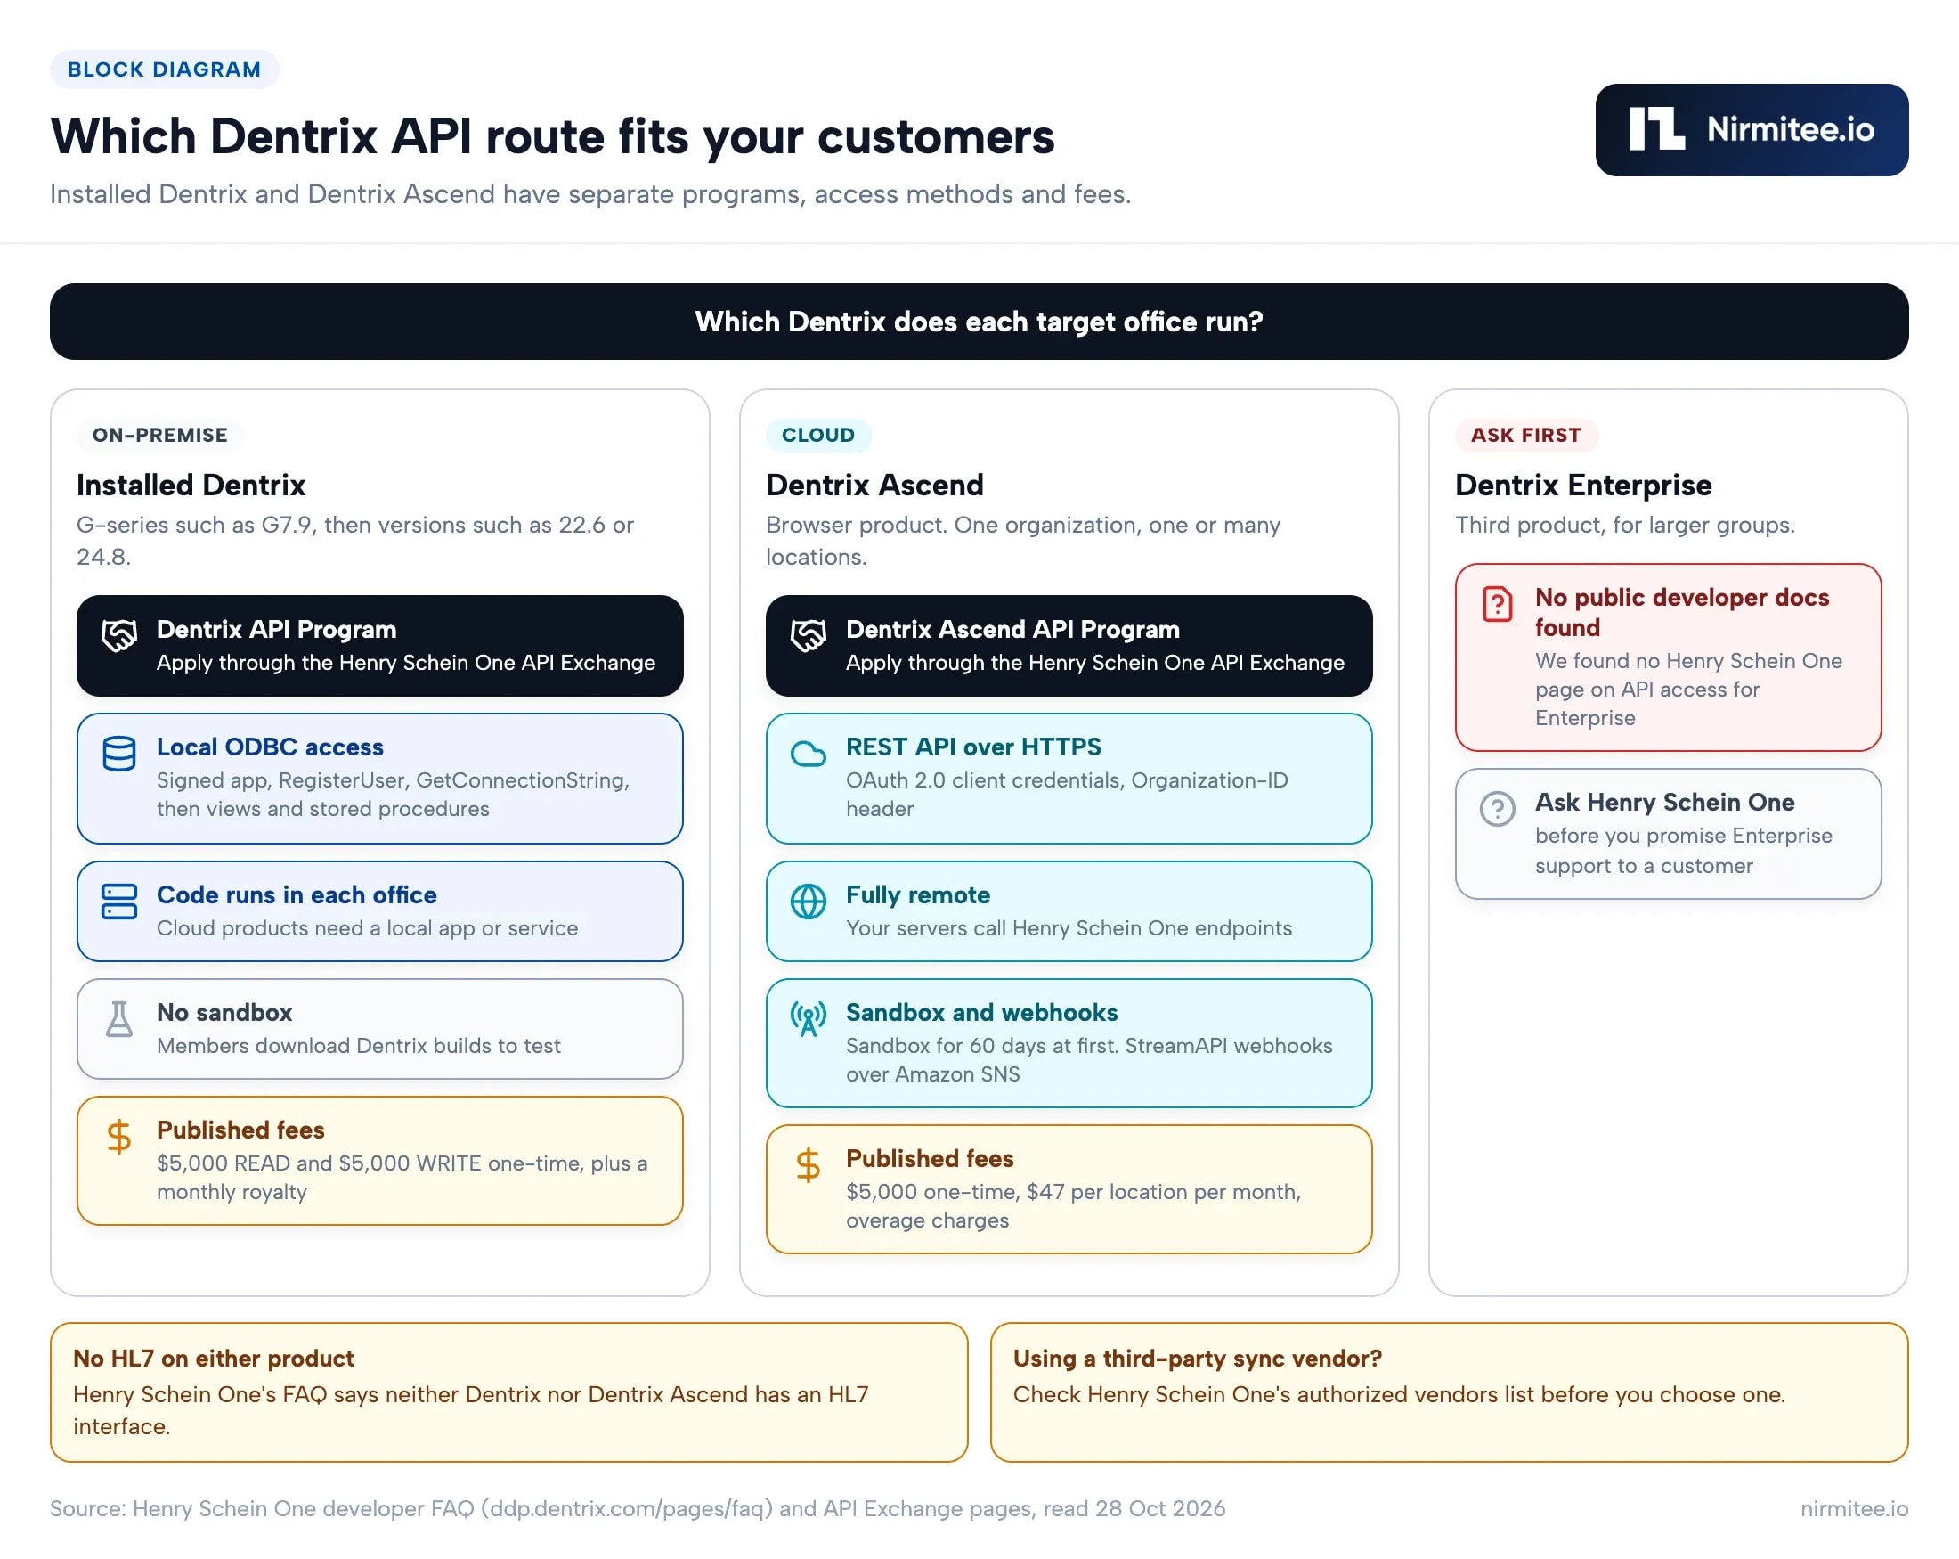Click the 'Fully remote' title

[918, 894]
